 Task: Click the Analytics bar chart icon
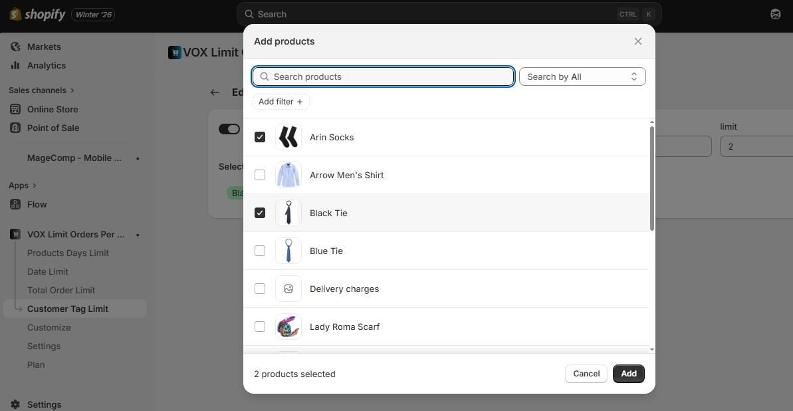[x=15, y=65]
